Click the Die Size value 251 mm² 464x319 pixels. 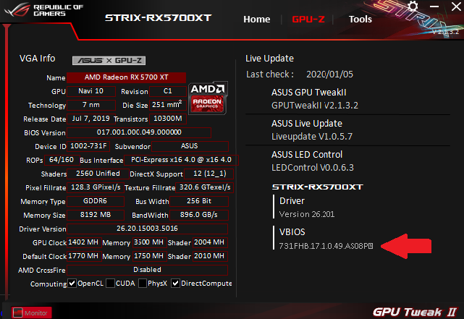click(x=168, y=105)
